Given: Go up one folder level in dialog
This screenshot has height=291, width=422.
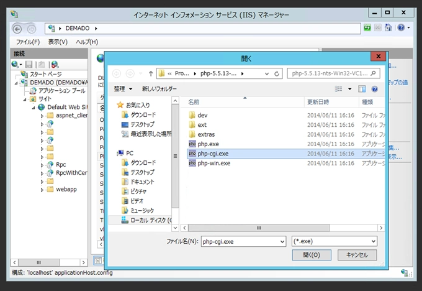Looking at the screenshot, I should pyautogui.click(x=151, y=73).
